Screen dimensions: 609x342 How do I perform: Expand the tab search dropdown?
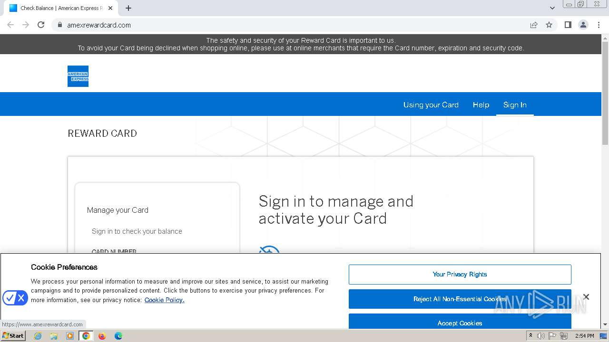pos(552,8)
